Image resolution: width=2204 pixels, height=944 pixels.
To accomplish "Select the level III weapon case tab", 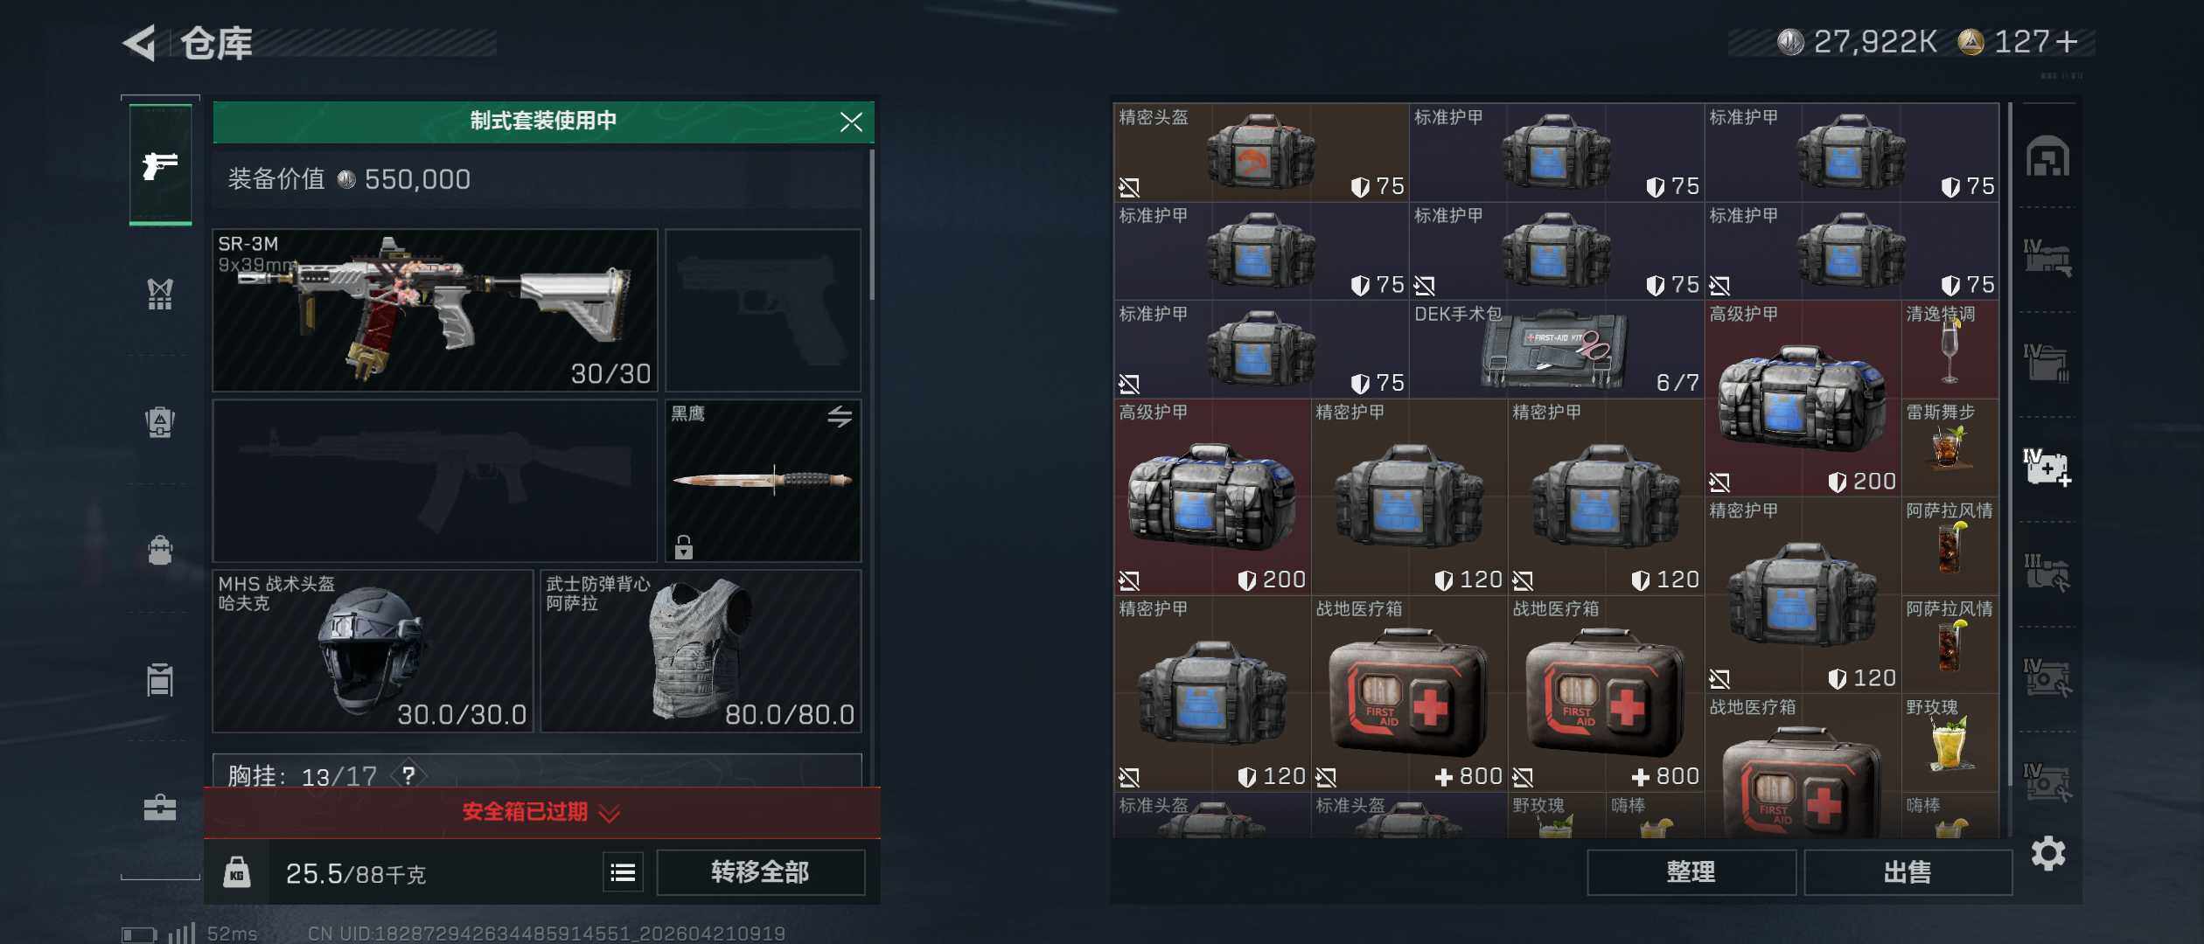I will 2047,573.
